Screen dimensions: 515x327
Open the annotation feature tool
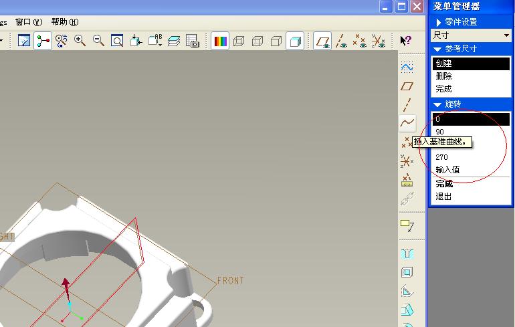[x=407, y=225]
